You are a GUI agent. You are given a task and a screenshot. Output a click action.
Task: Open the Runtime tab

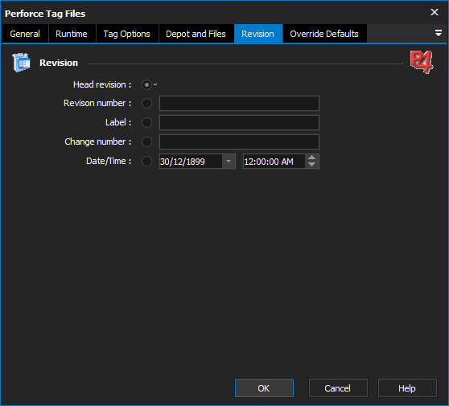pos(72,34)
